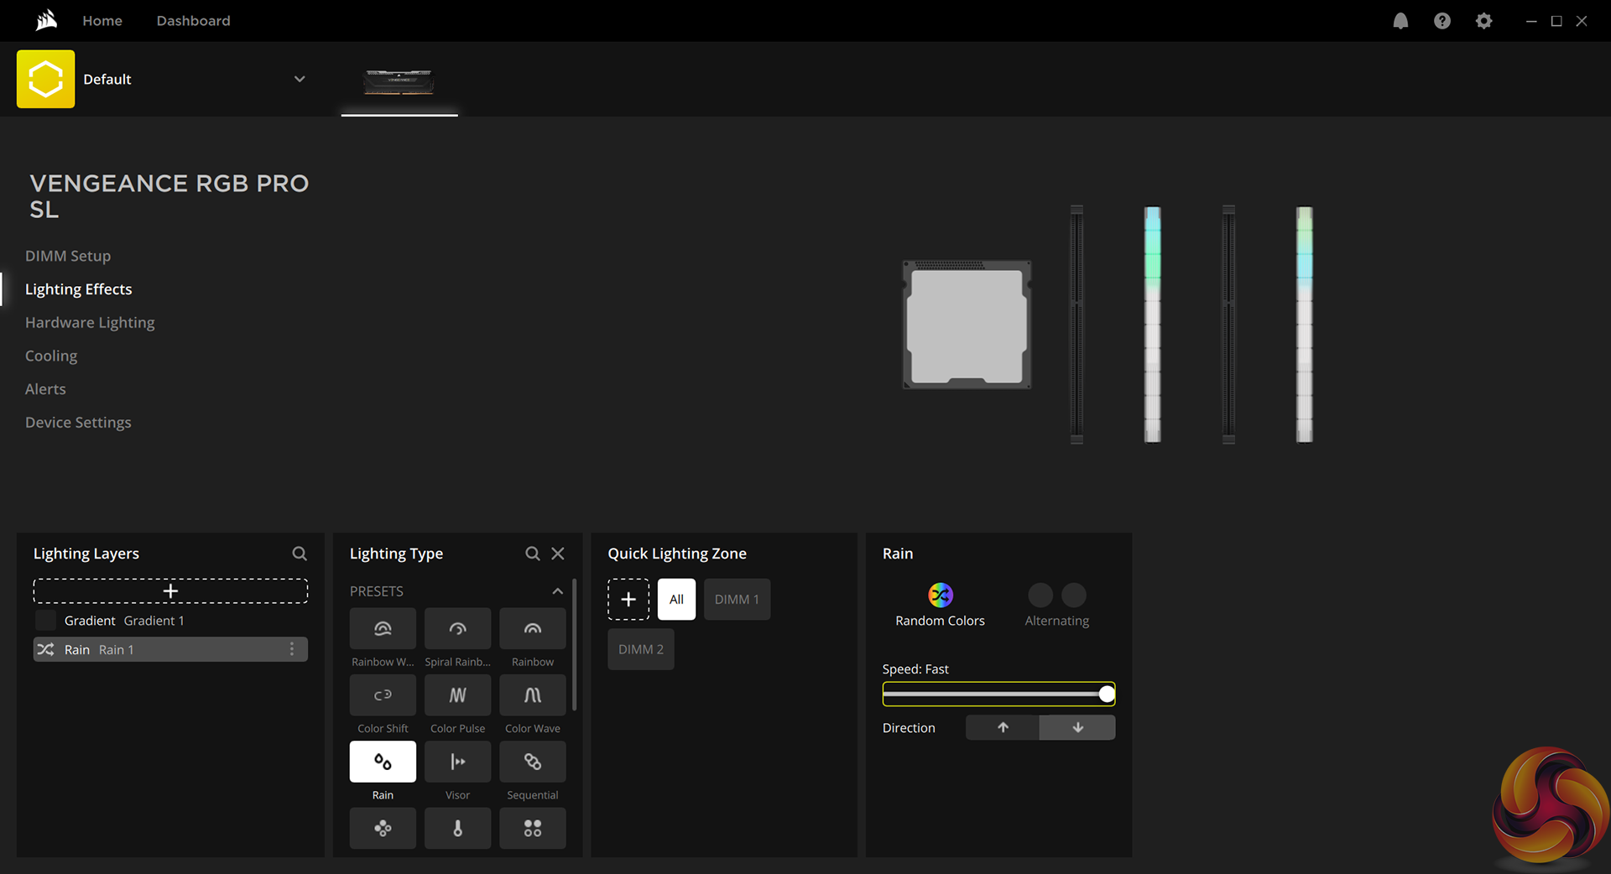Go to the Dashboard tab
The width and height of the screenshot is (1611, 874).
coord(193,21)
